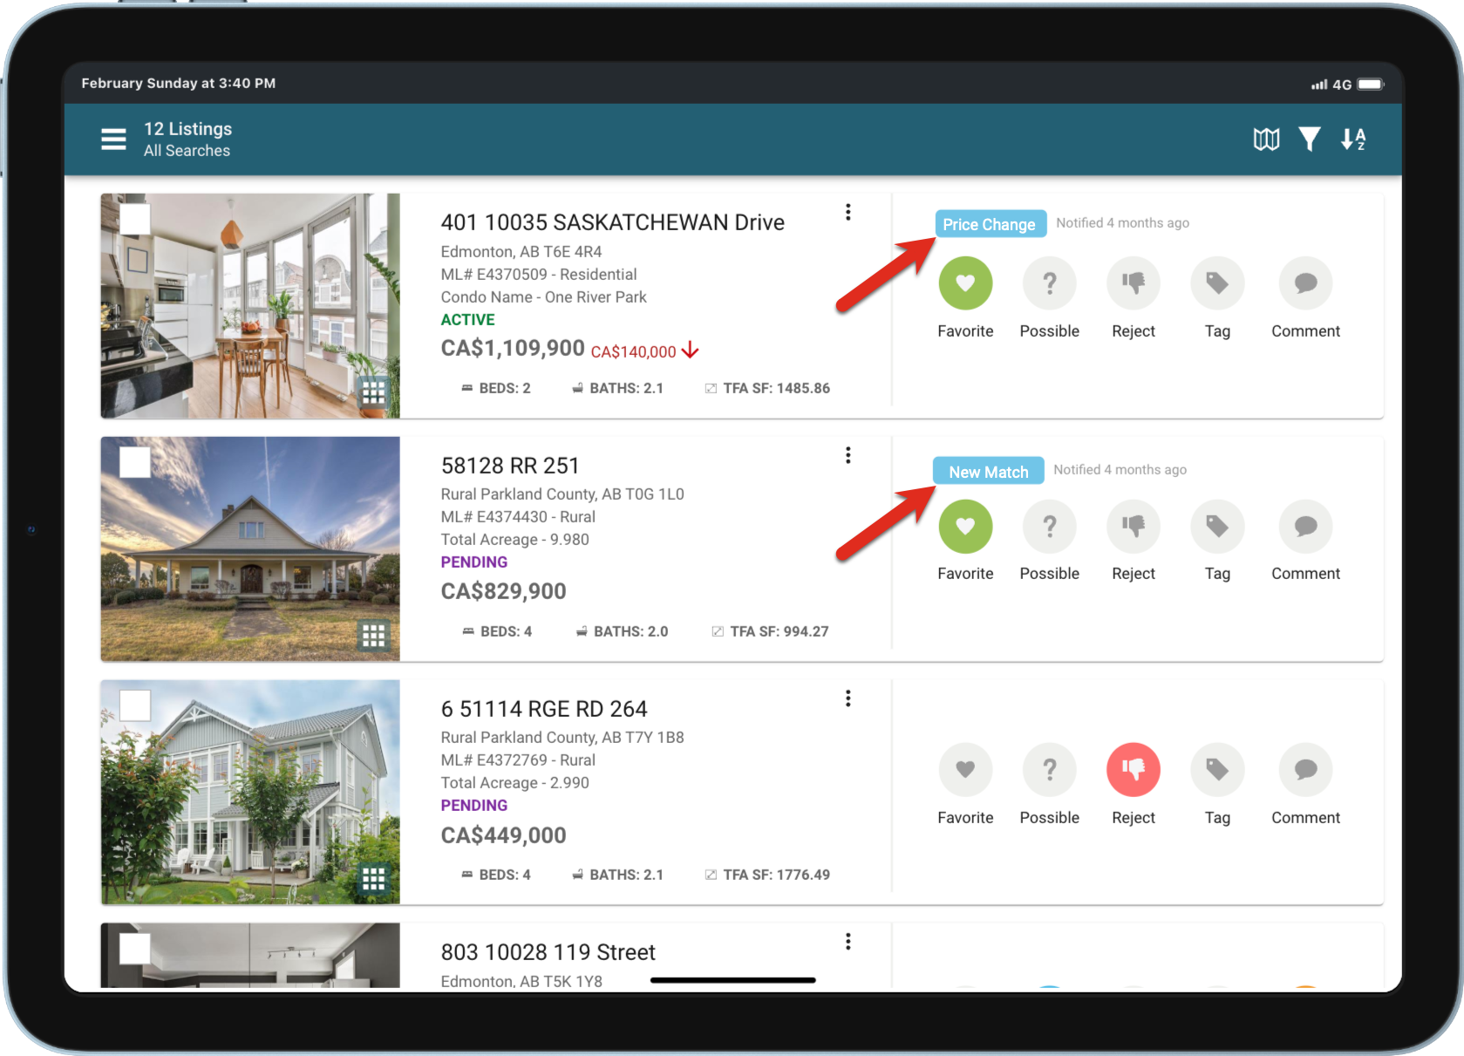Viewport: 1464px width, 1056px height.
Task: Tap the All Searches subtitle
Action: (187, 151)
